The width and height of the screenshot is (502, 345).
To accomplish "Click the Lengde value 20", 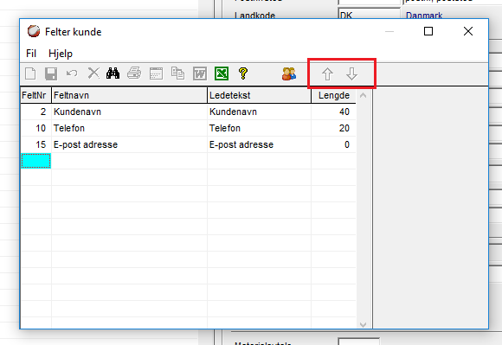I will click(x=333, y=128).
